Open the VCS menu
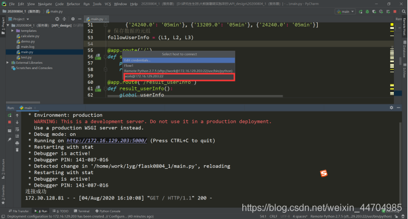 pyautogui.click(x=108, y=4)
